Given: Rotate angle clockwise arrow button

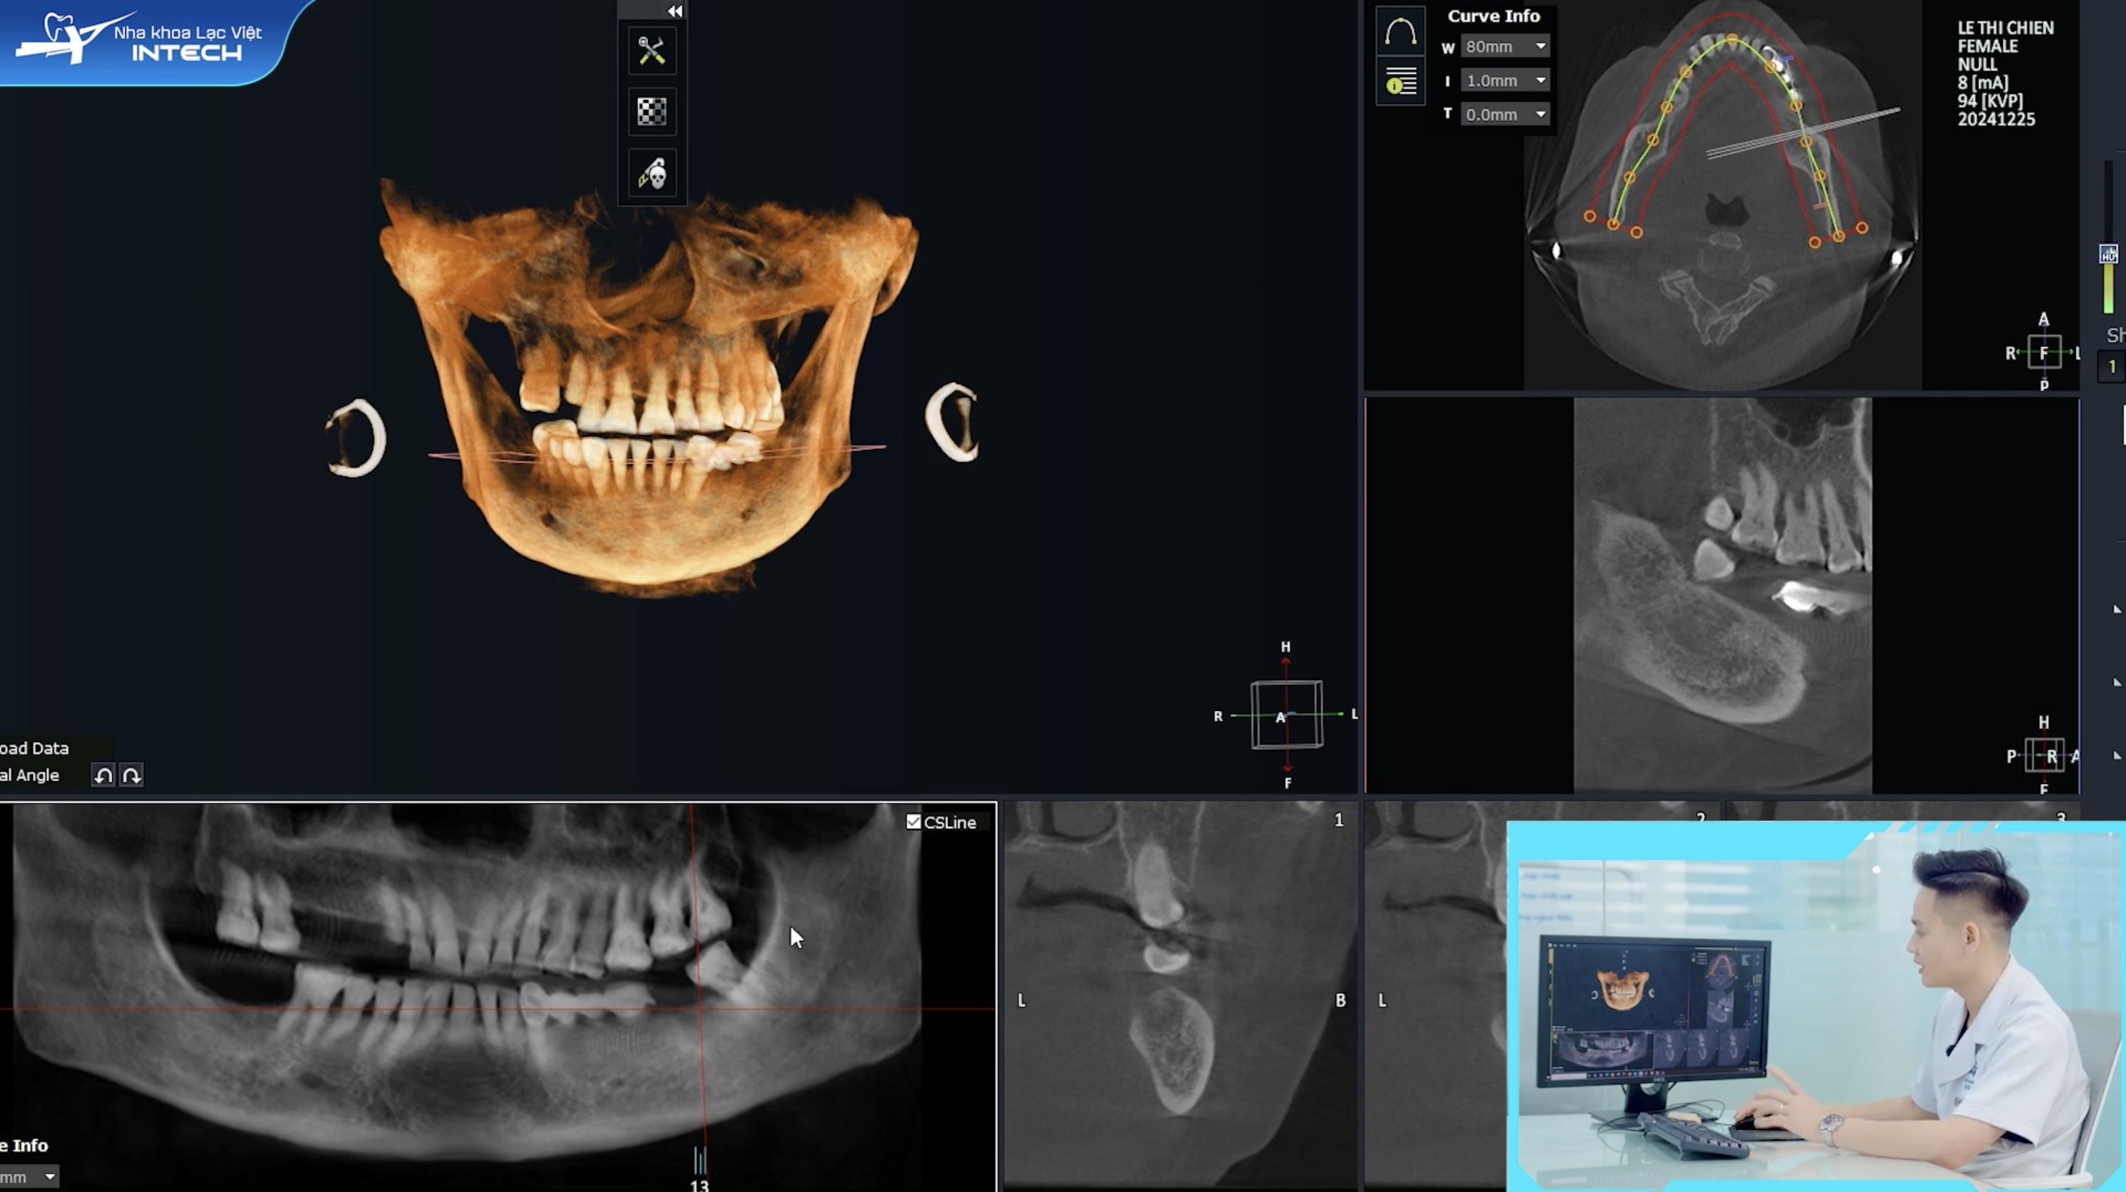Looking at the screenshot, I should pyautogui.click(x=131, y=775).
